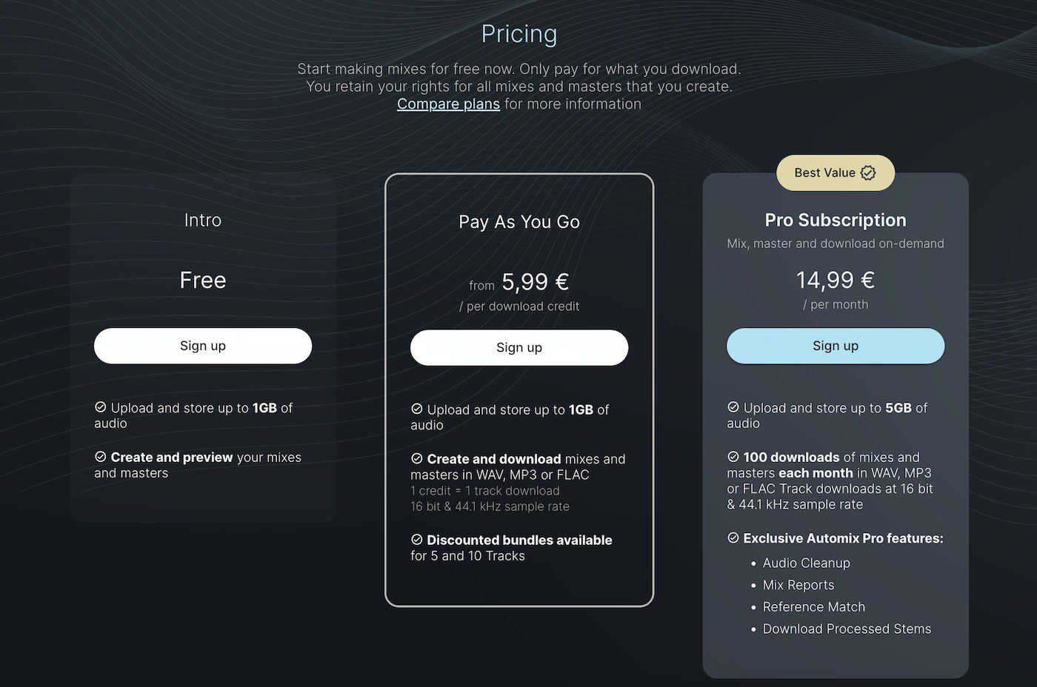
Task: Click checkmark beside Pay As You Go 1GB upload
Action: [417, 409]
